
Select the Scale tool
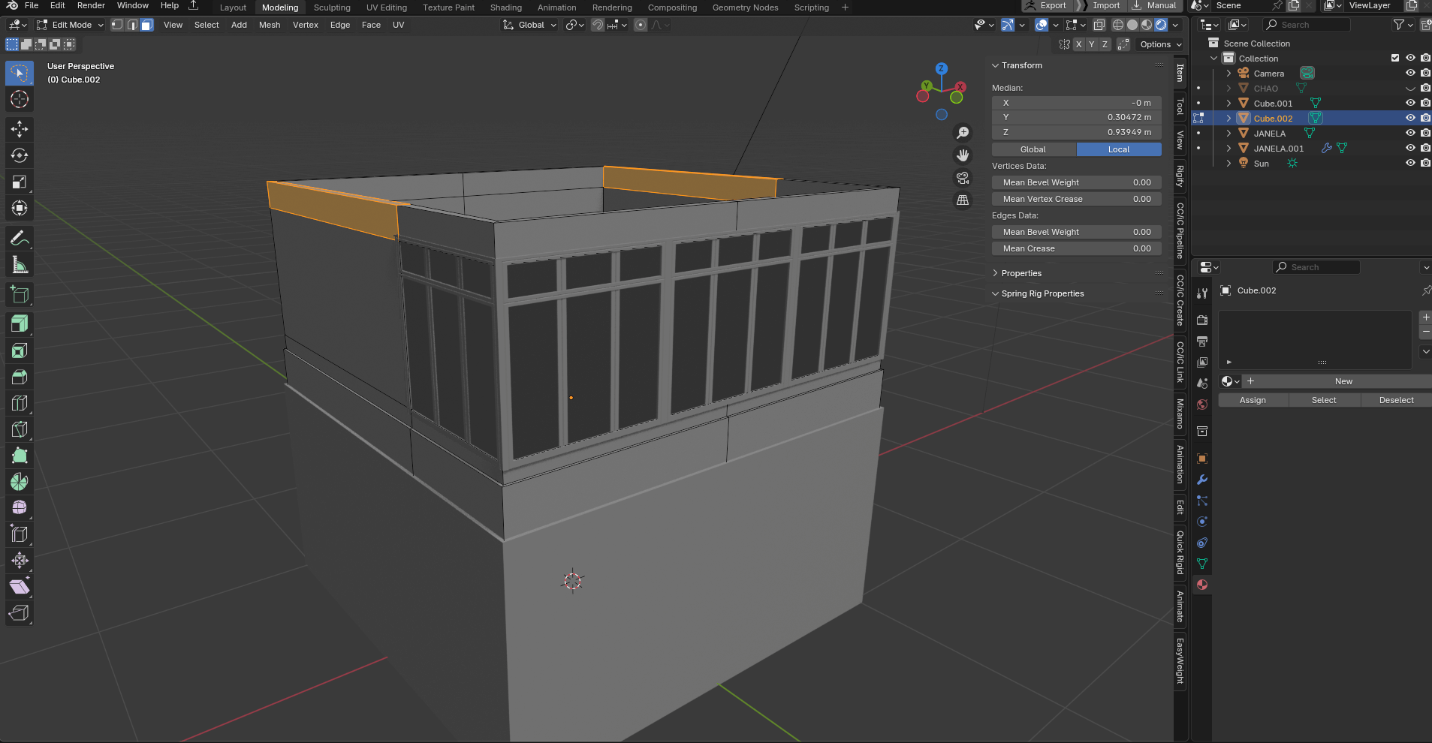tap(20, 182)
